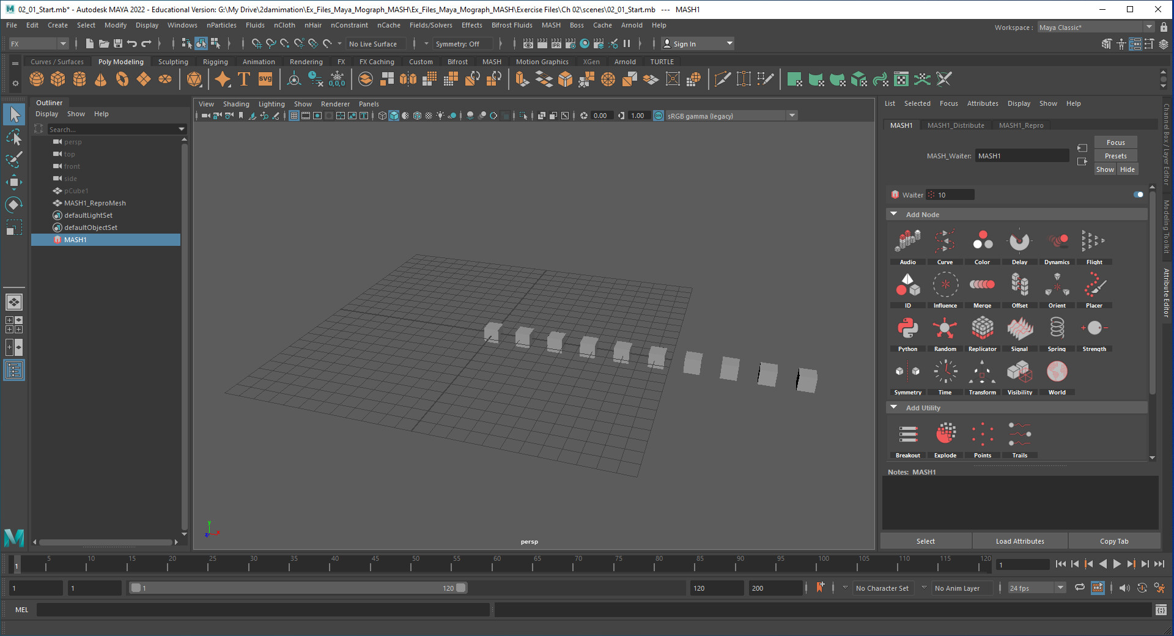Click the Replicator node icon
The width and height of the screenshot is (1174, 636).
[982, 330]
